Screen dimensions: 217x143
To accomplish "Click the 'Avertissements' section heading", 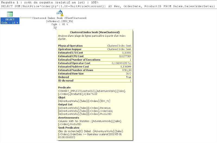I will pyautogui.click(x=68, y=118).
